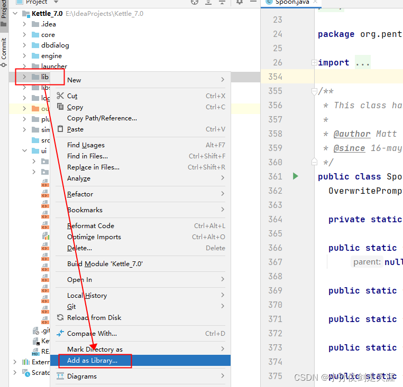
Task: Click the orange out folder icon
Action: (35, 109)
